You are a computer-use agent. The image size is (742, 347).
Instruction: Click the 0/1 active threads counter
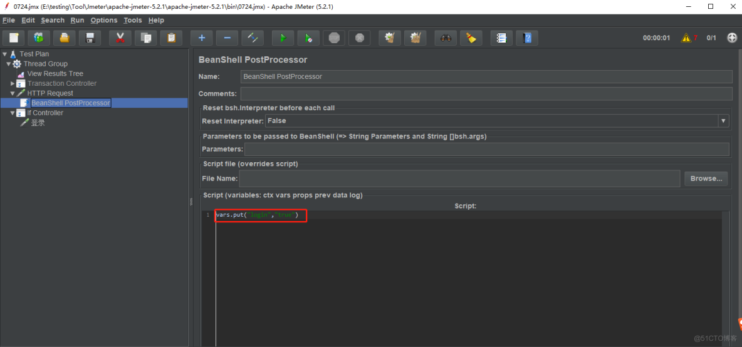click(711, 38)
